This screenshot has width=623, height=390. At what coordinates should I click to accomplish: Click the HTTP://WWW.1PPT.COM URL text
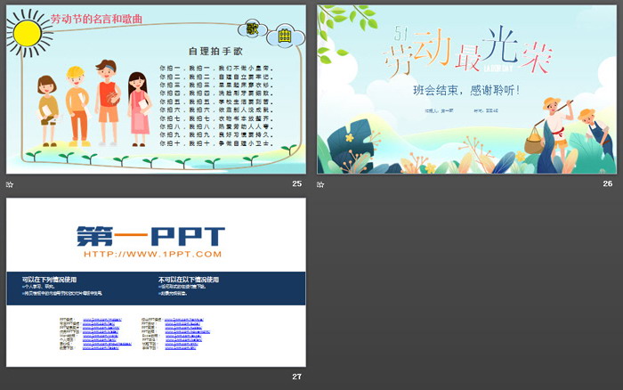156,256
